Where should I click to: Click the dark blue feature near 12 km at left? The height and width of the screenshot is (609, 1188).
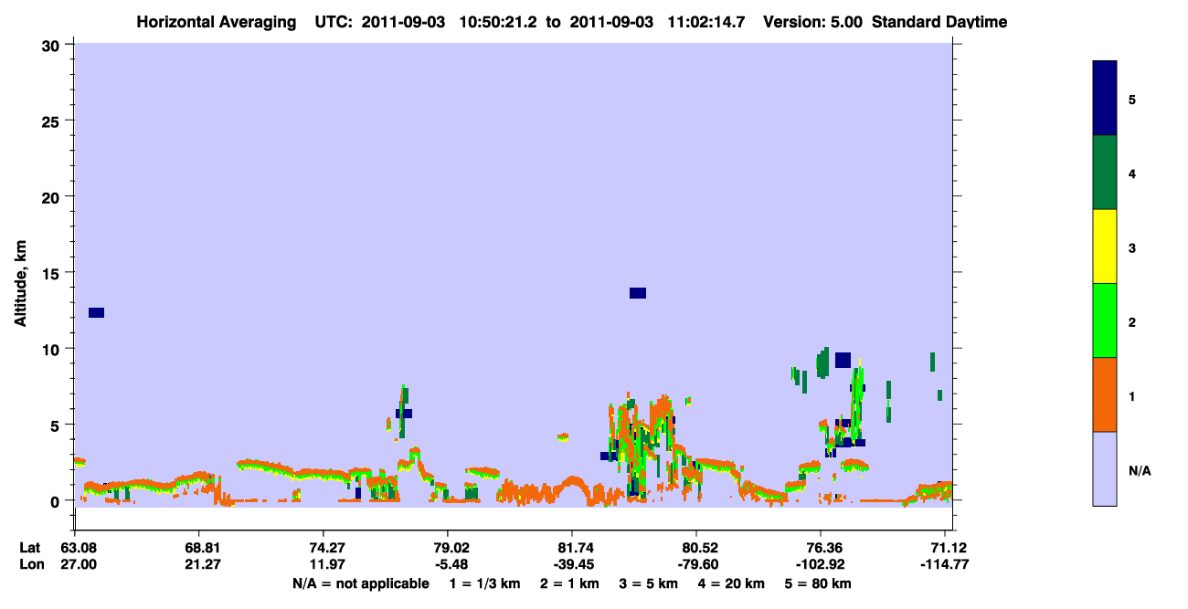[x=96, y=312]
